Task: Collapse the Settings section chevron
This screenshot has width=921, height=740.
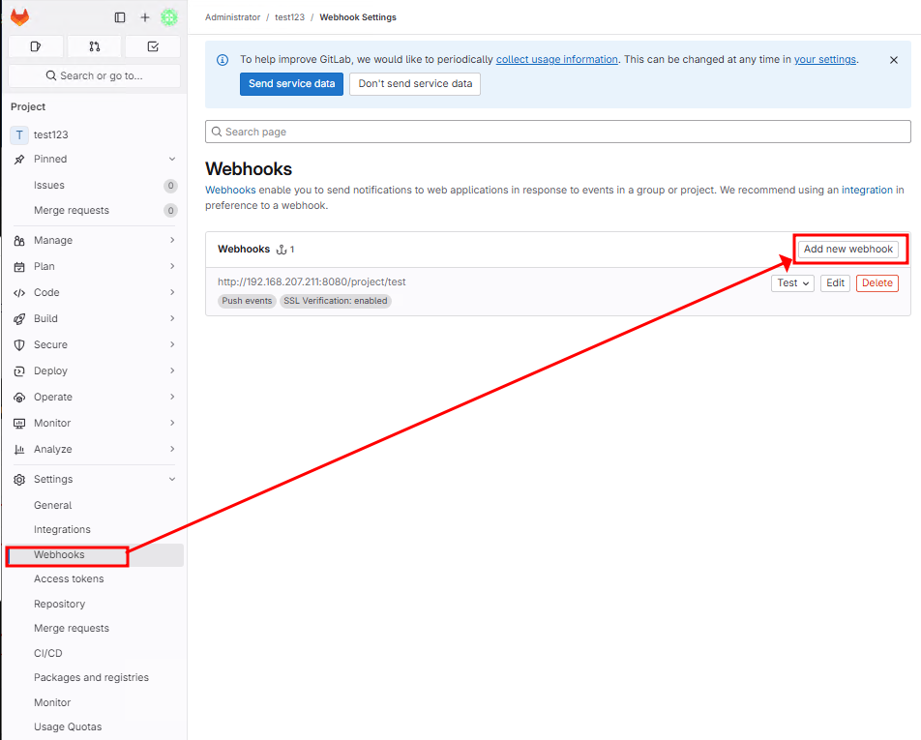Action: pyautogui.click(x=172, y=479)
